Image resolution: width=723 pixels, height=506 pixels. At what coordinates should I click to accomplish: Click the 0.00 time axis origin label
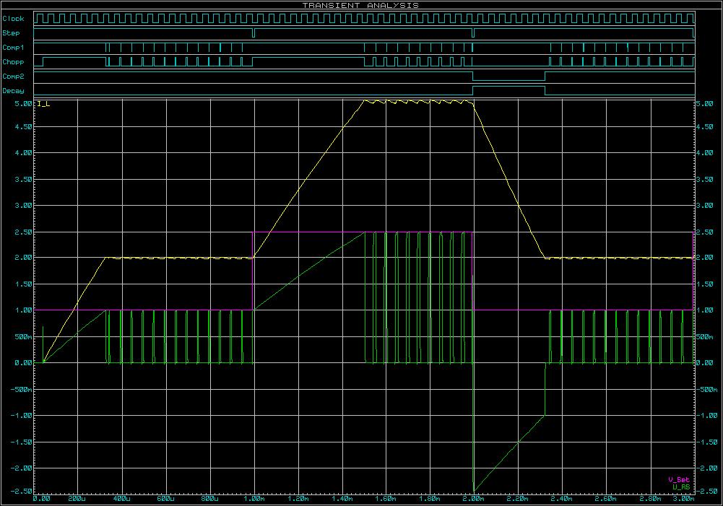(41, 499)
